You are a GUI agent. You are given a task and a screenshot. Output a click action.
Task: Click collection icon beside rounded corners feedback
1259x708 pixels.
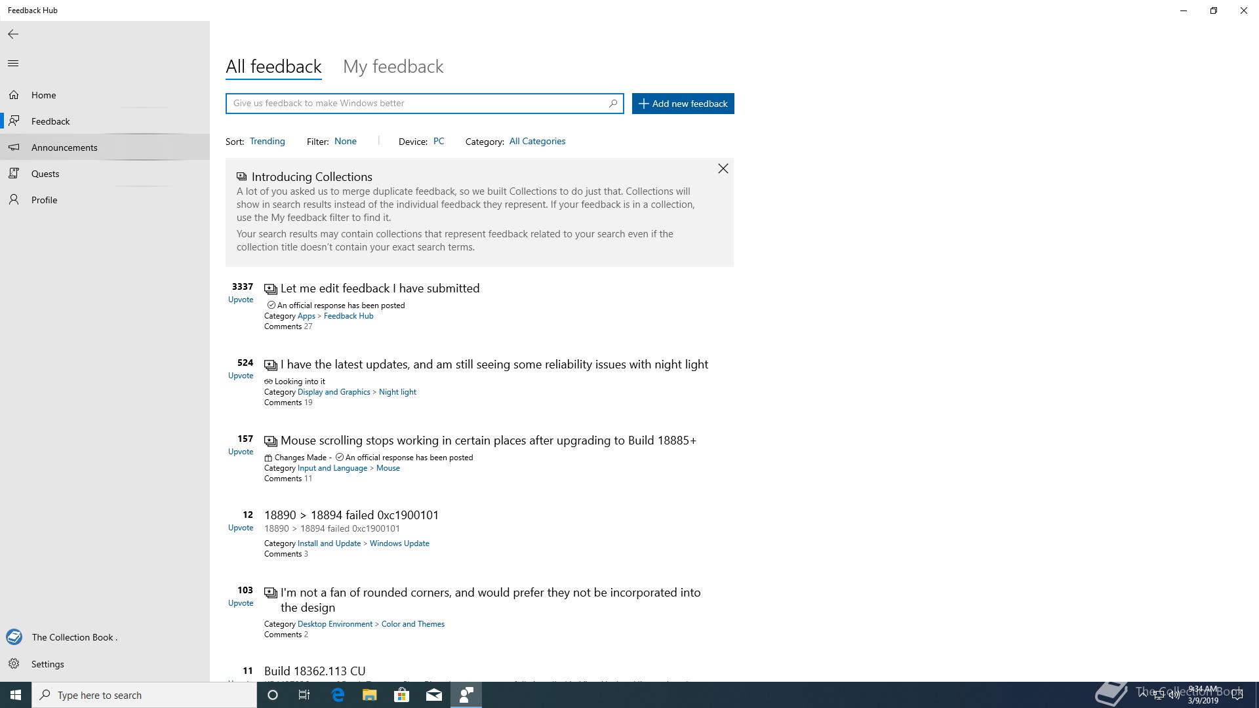coord(271,593)
